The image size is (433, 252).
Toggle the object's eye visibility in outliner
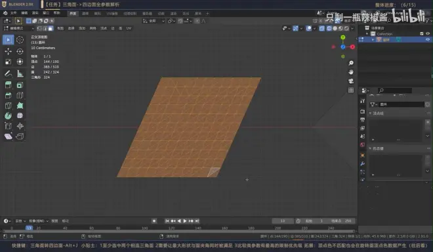tap(428, 39)
